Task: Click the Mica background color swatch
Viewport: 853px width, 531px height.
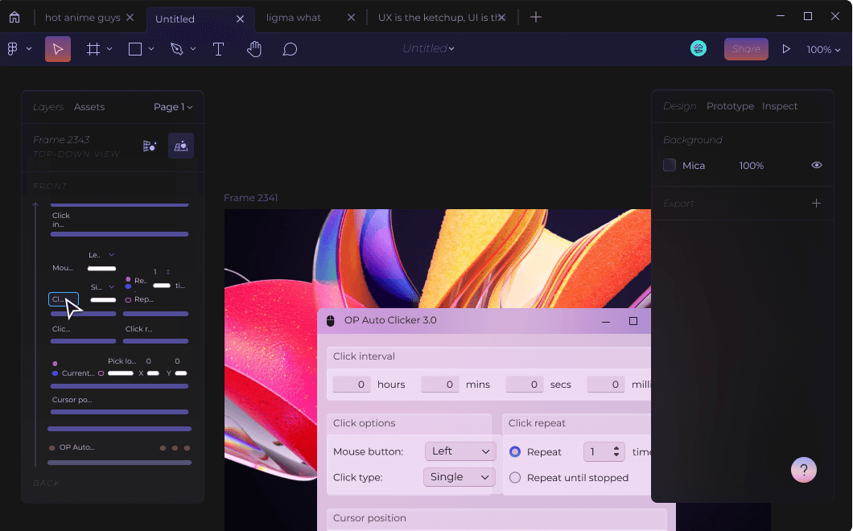Action: point(670,165)
